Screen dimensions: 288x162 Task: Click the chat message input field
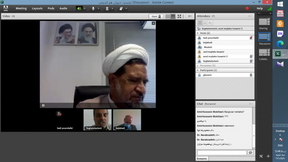(x=222, y=153)
